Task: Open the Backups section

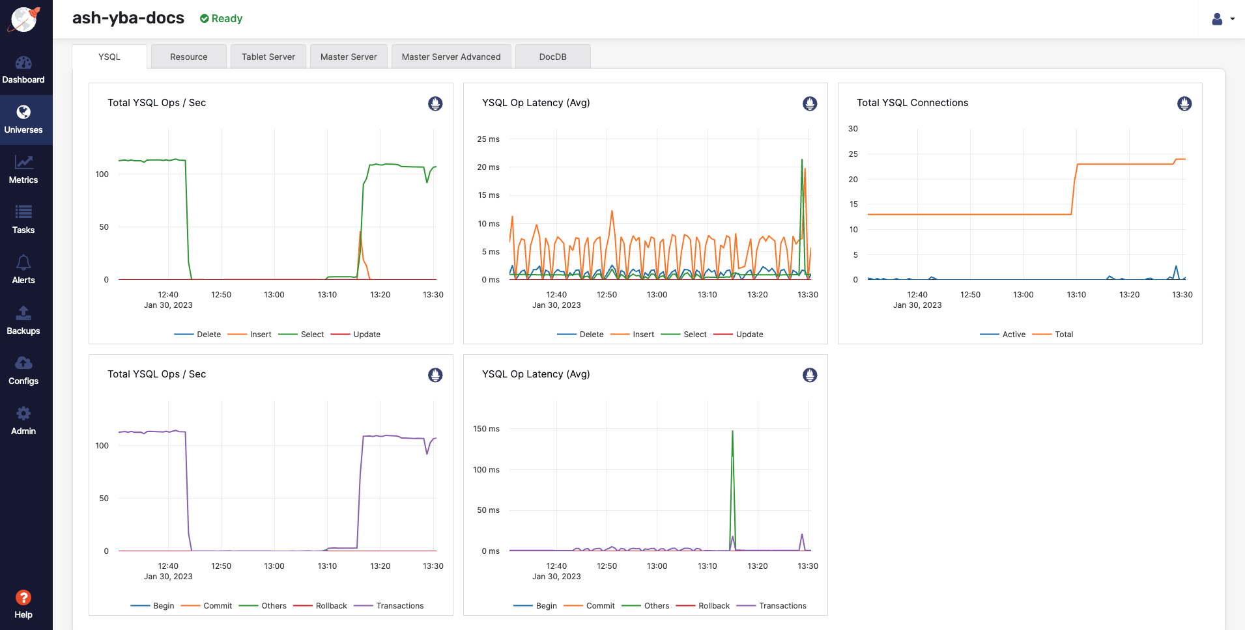Action: click(23, 320)
